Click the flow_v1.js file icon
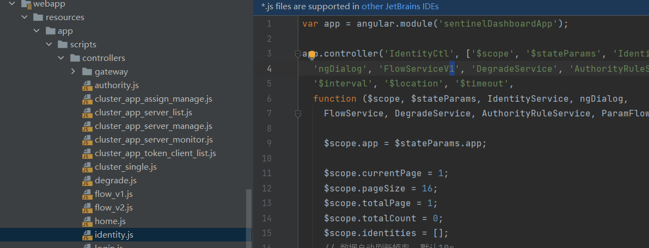649x248 pixels. click(x=87, y=194)
